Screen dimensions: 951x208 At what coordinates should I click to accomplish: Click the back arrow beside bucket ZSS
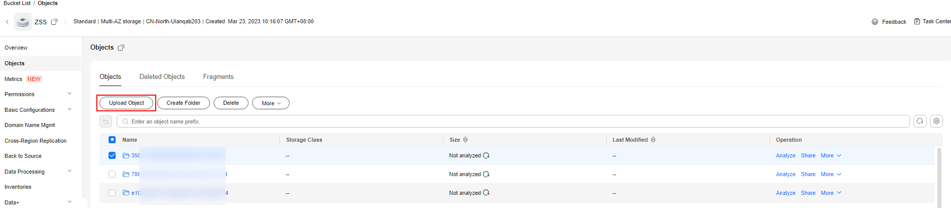pyautogui.click(x=7, y=22)
